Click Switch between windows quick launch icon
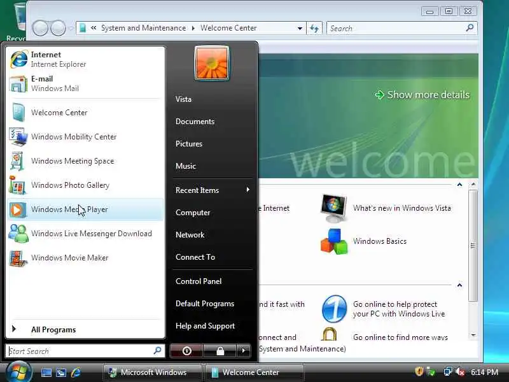 [x=61, y=372]
